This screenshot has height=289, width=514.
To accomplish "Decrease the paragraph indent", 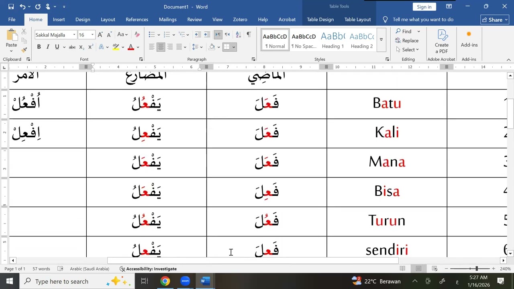I will pyautogui.click(x=198, y=35).
